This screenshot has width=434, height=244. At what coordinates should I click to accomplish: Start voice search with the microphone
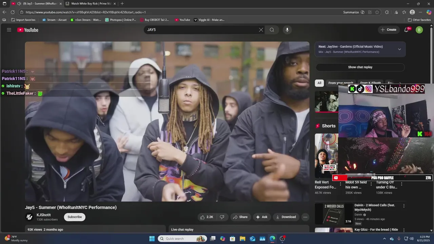point(287,30)
